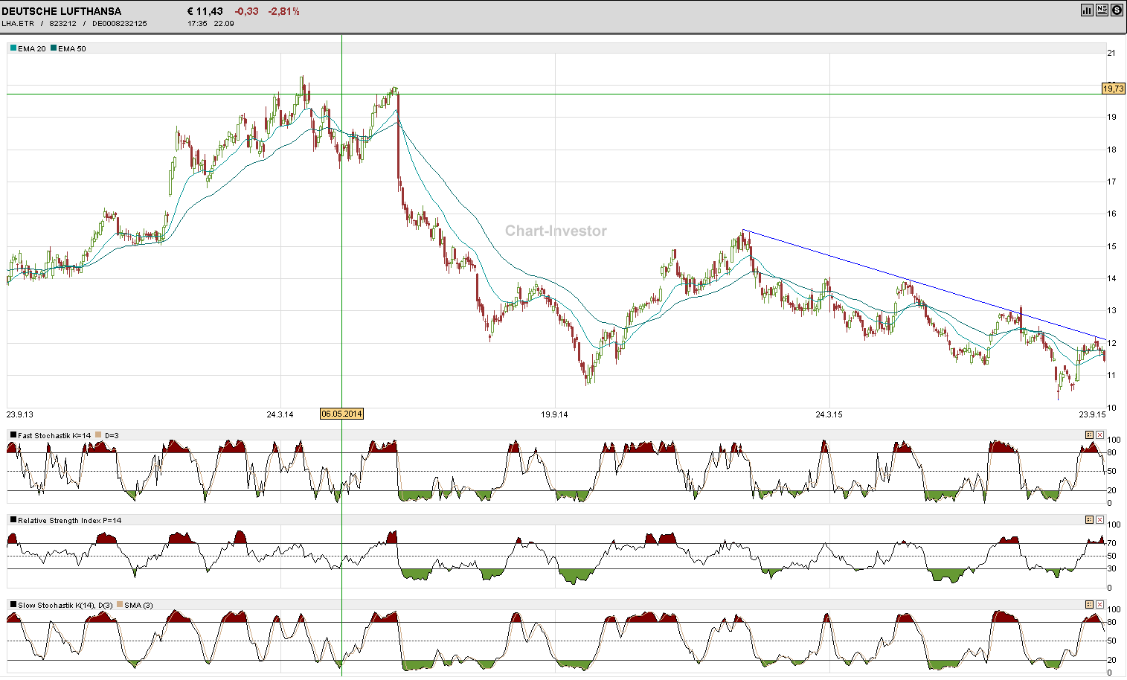Close the Slow Stochastik indicator panel
1127x680 pixels.
click(1099, 605)
